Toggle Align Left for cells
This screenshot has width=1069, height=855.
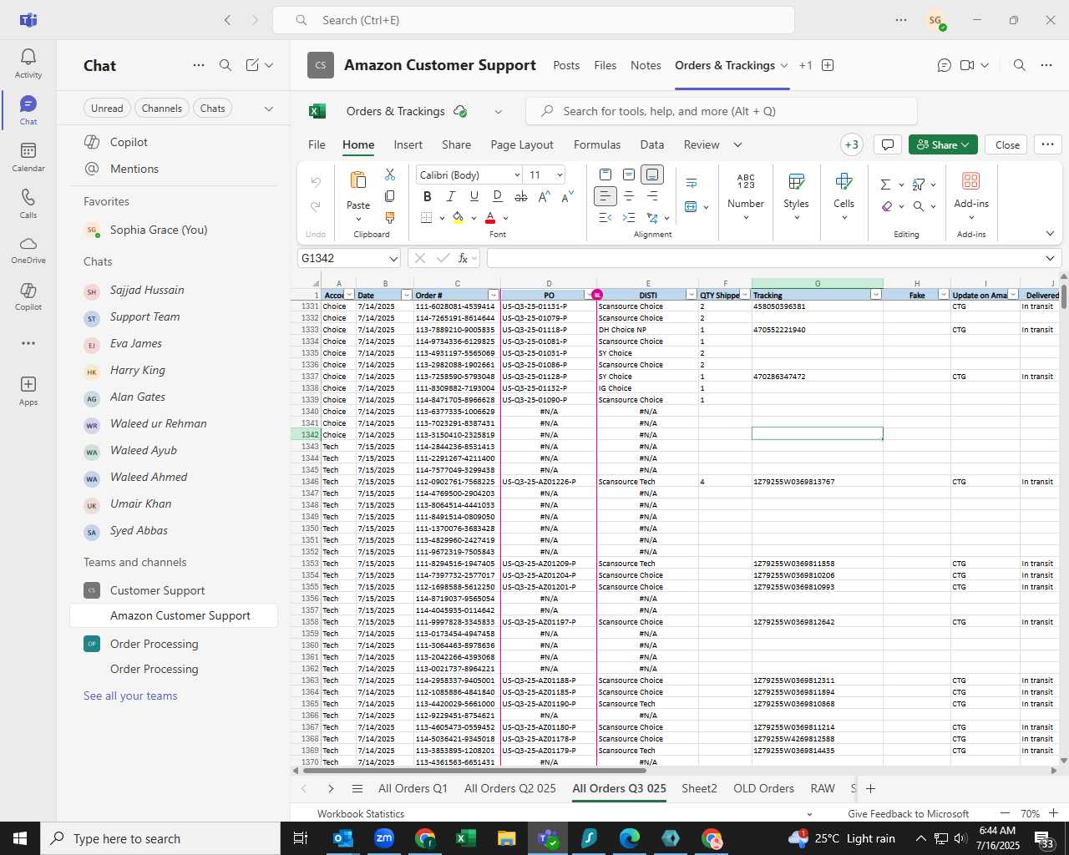605,196
